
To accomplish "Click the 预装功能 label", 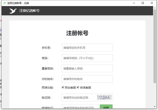I will 47,87.
